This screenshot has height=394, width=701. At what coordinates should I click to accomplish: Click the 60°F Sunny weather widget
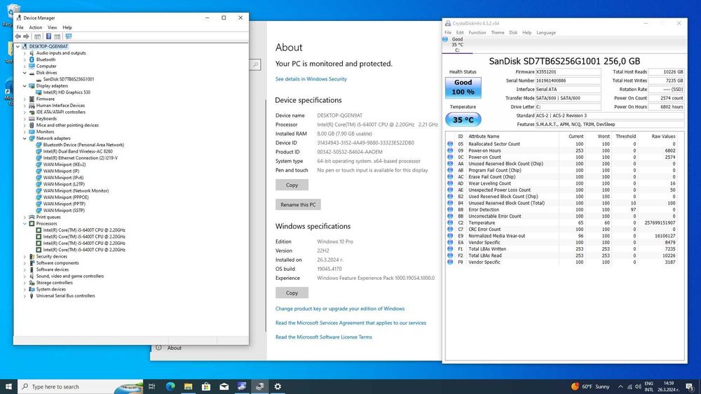590,386
